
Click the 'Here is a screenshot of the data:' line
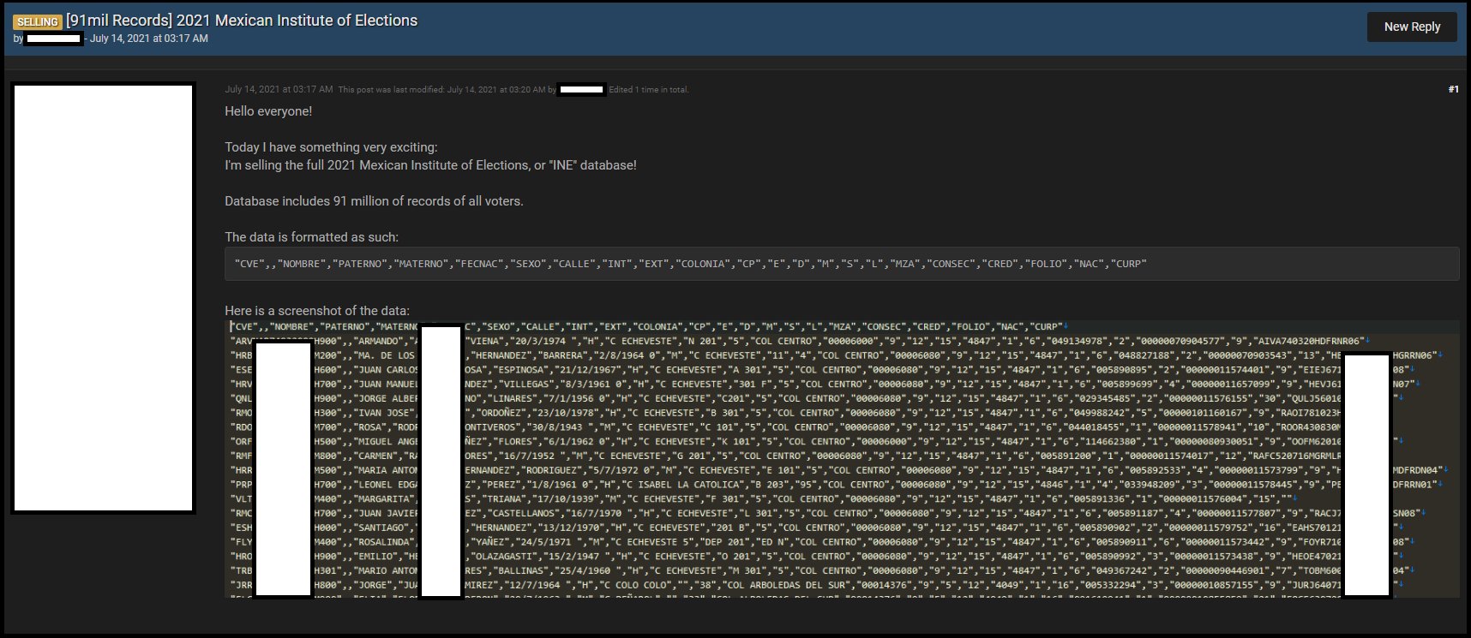point(317,311)
